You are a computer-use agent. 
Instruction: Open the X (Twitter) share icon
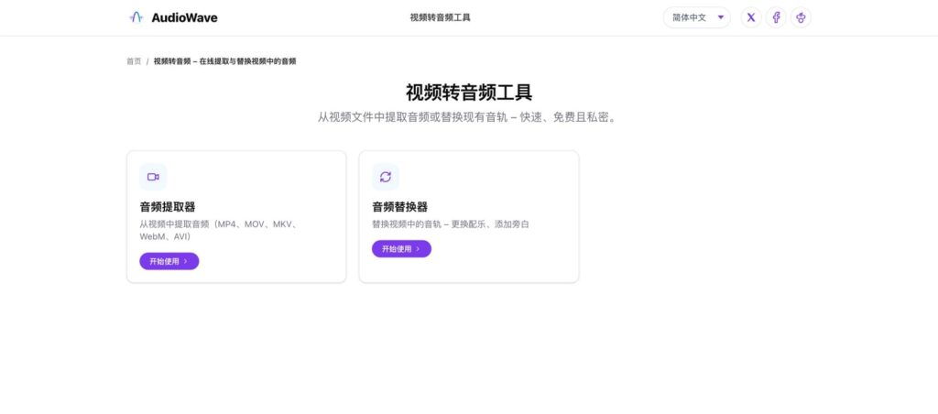pos(751,17)
